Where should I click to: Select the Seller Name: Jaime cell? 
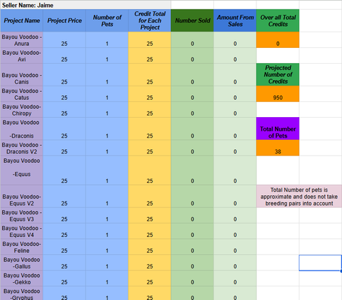(85, 5)
